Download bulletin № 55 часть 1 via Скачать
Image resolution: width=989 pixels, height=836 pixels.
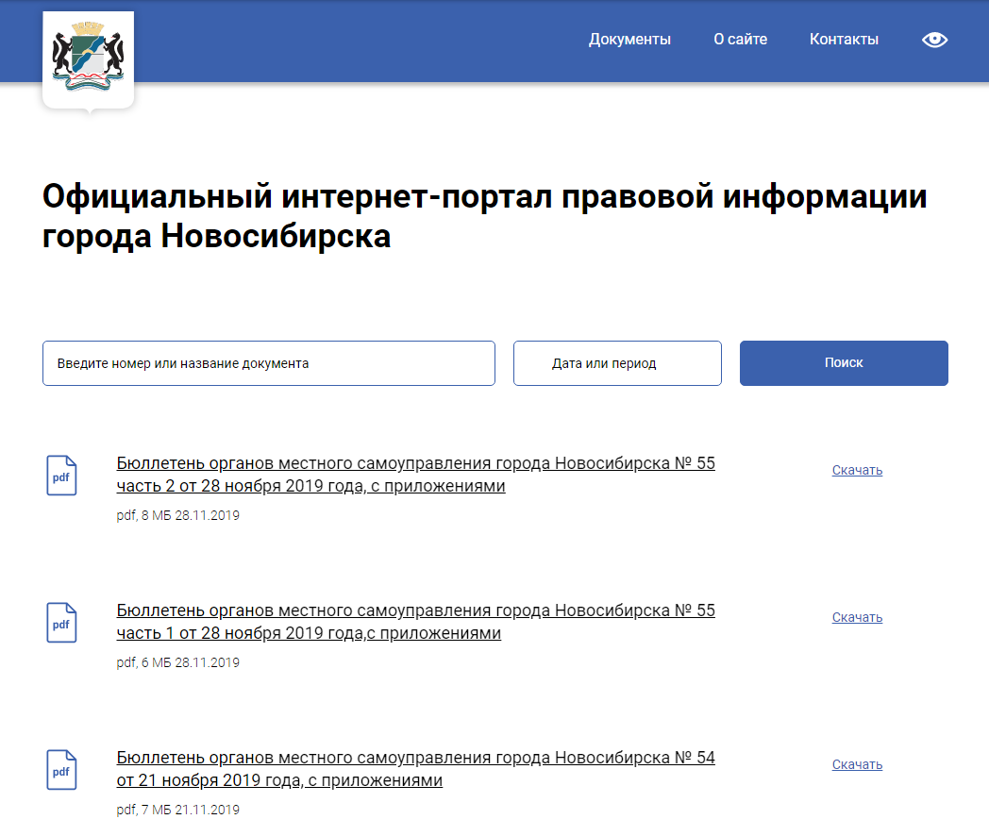click(857, 617)
